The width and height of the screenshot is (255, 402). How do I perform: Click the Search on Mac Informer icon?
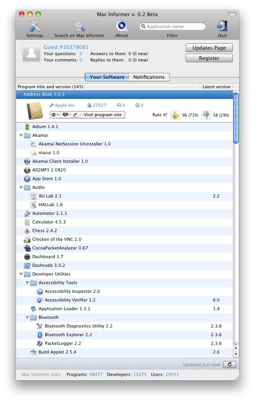[x=79, y=26]
